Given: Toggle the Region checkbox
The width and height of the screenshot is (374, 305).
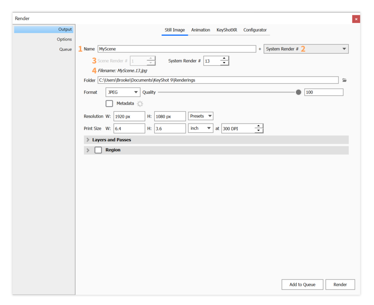Looking at the screenshot, I should coord(98,150).
